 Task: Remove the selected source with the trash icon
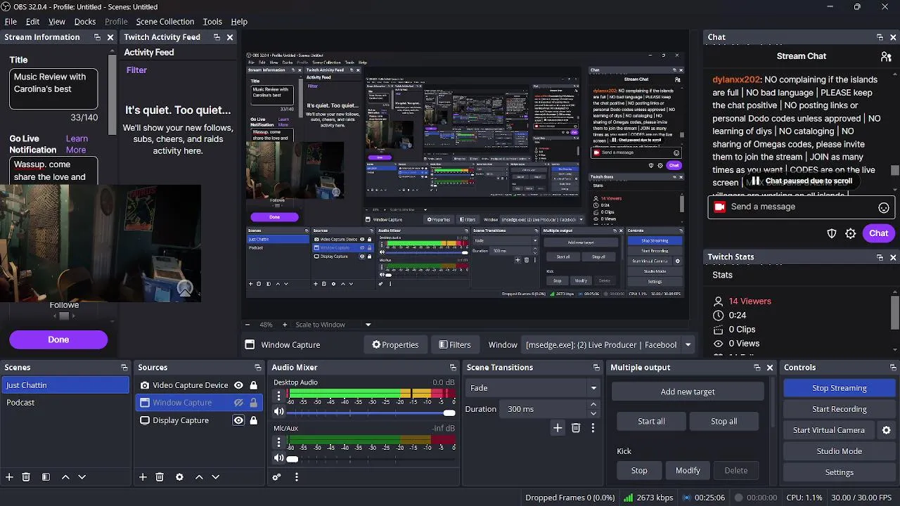click(x=160, y=476)
